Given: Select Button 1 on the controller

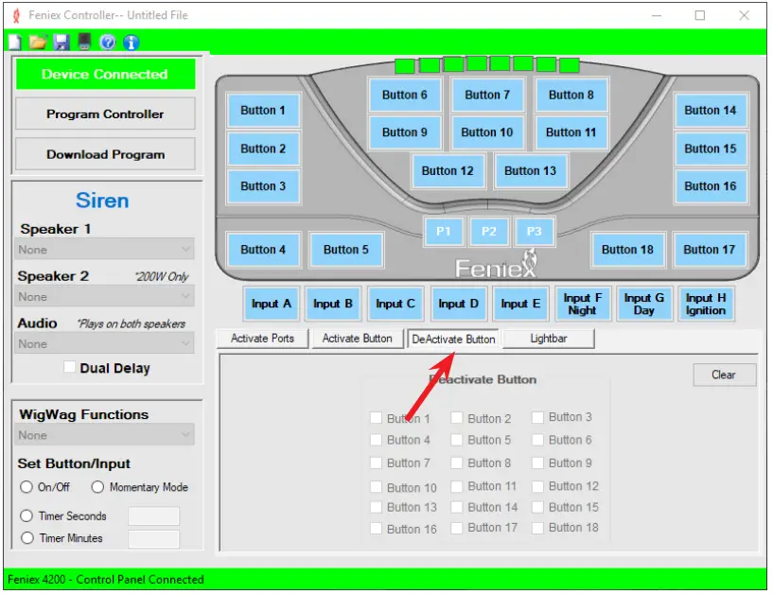Looking at the screenshot, I should point(263,111).
